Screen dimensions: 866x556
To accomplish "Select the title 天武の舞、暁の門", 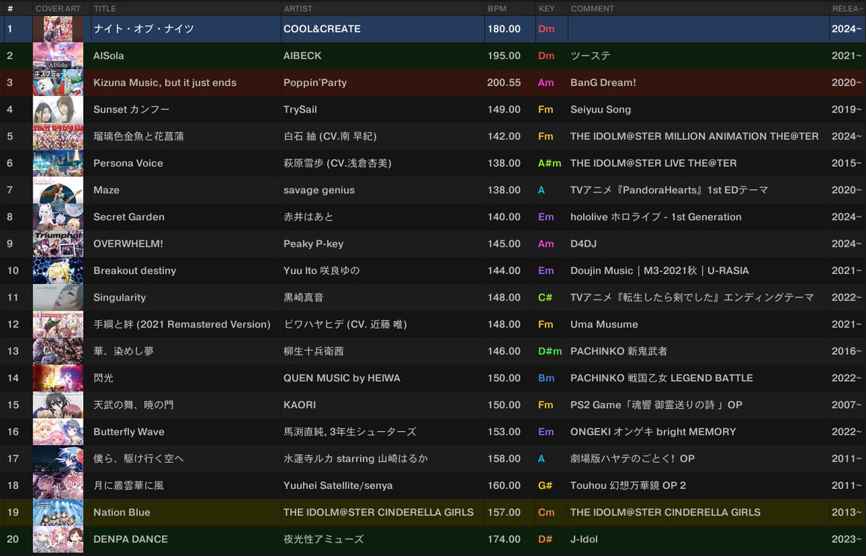I will pyautogui.click(x=134, y=405).
